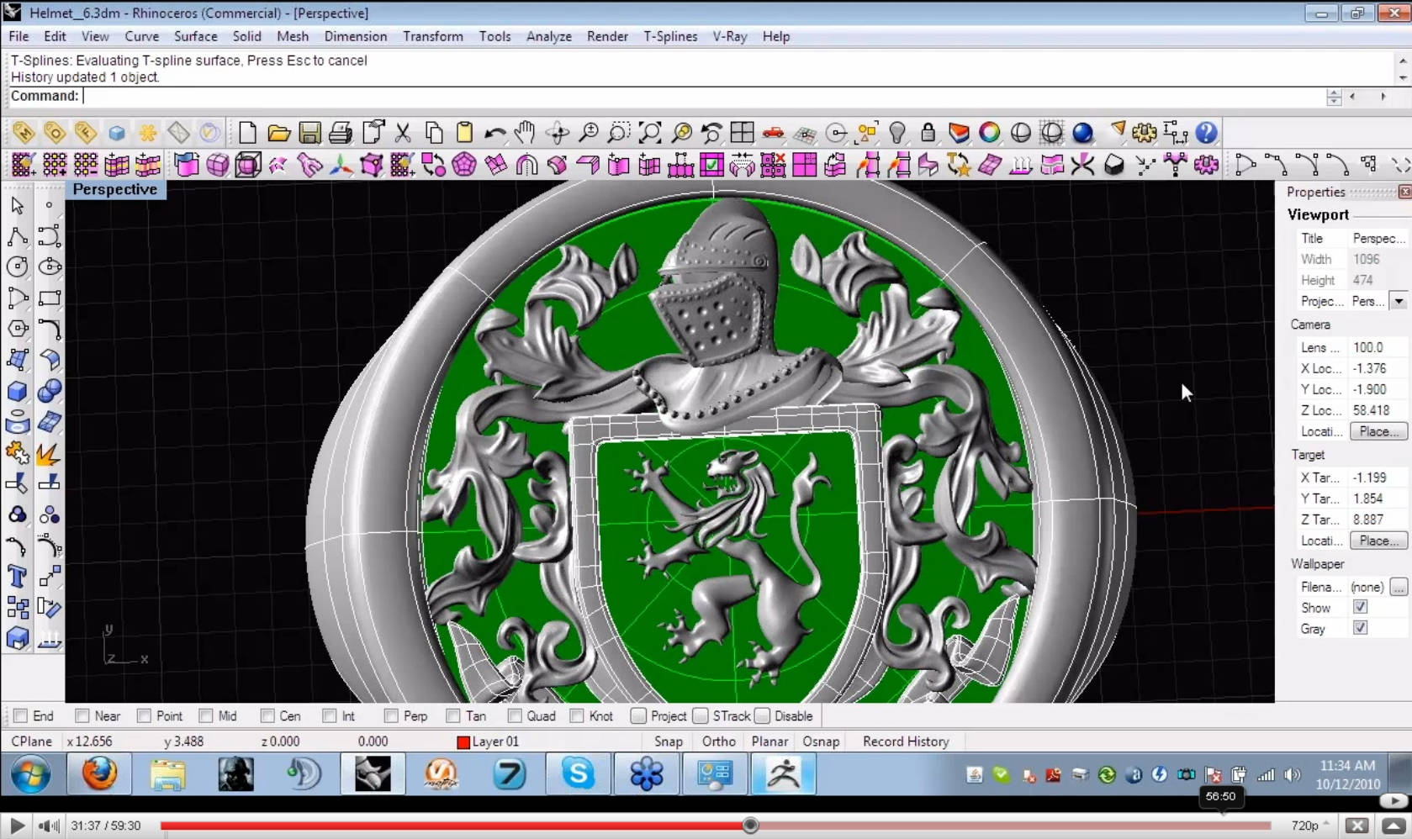Image resolution: width=1412 pixels, height=839 pixels.
Task: Click the light bulb hide icon
Action: 897,133
